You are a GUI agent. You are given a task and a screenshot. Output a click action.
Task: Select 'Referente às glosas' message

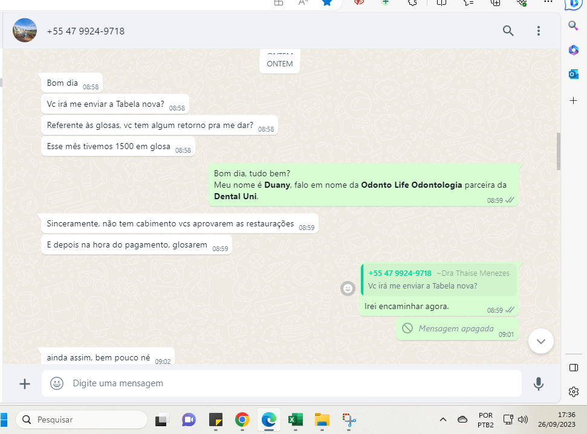pos(160,125)
